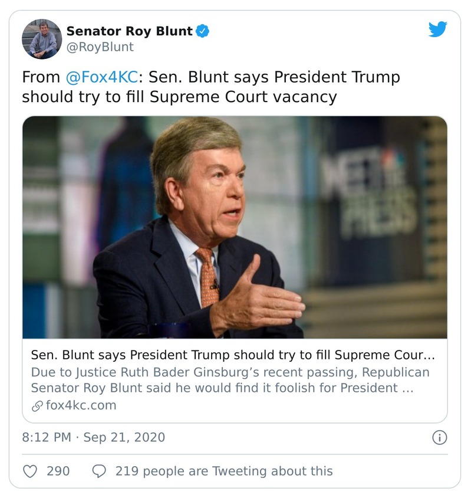471x498 pixels.
Task: Click the Twitter bird logo
Action: pos(437,29)
